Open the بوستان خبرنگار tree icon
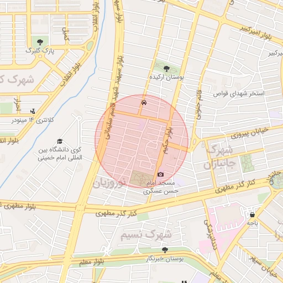Viewport: 283px width, 283px height. pos(165,250)
